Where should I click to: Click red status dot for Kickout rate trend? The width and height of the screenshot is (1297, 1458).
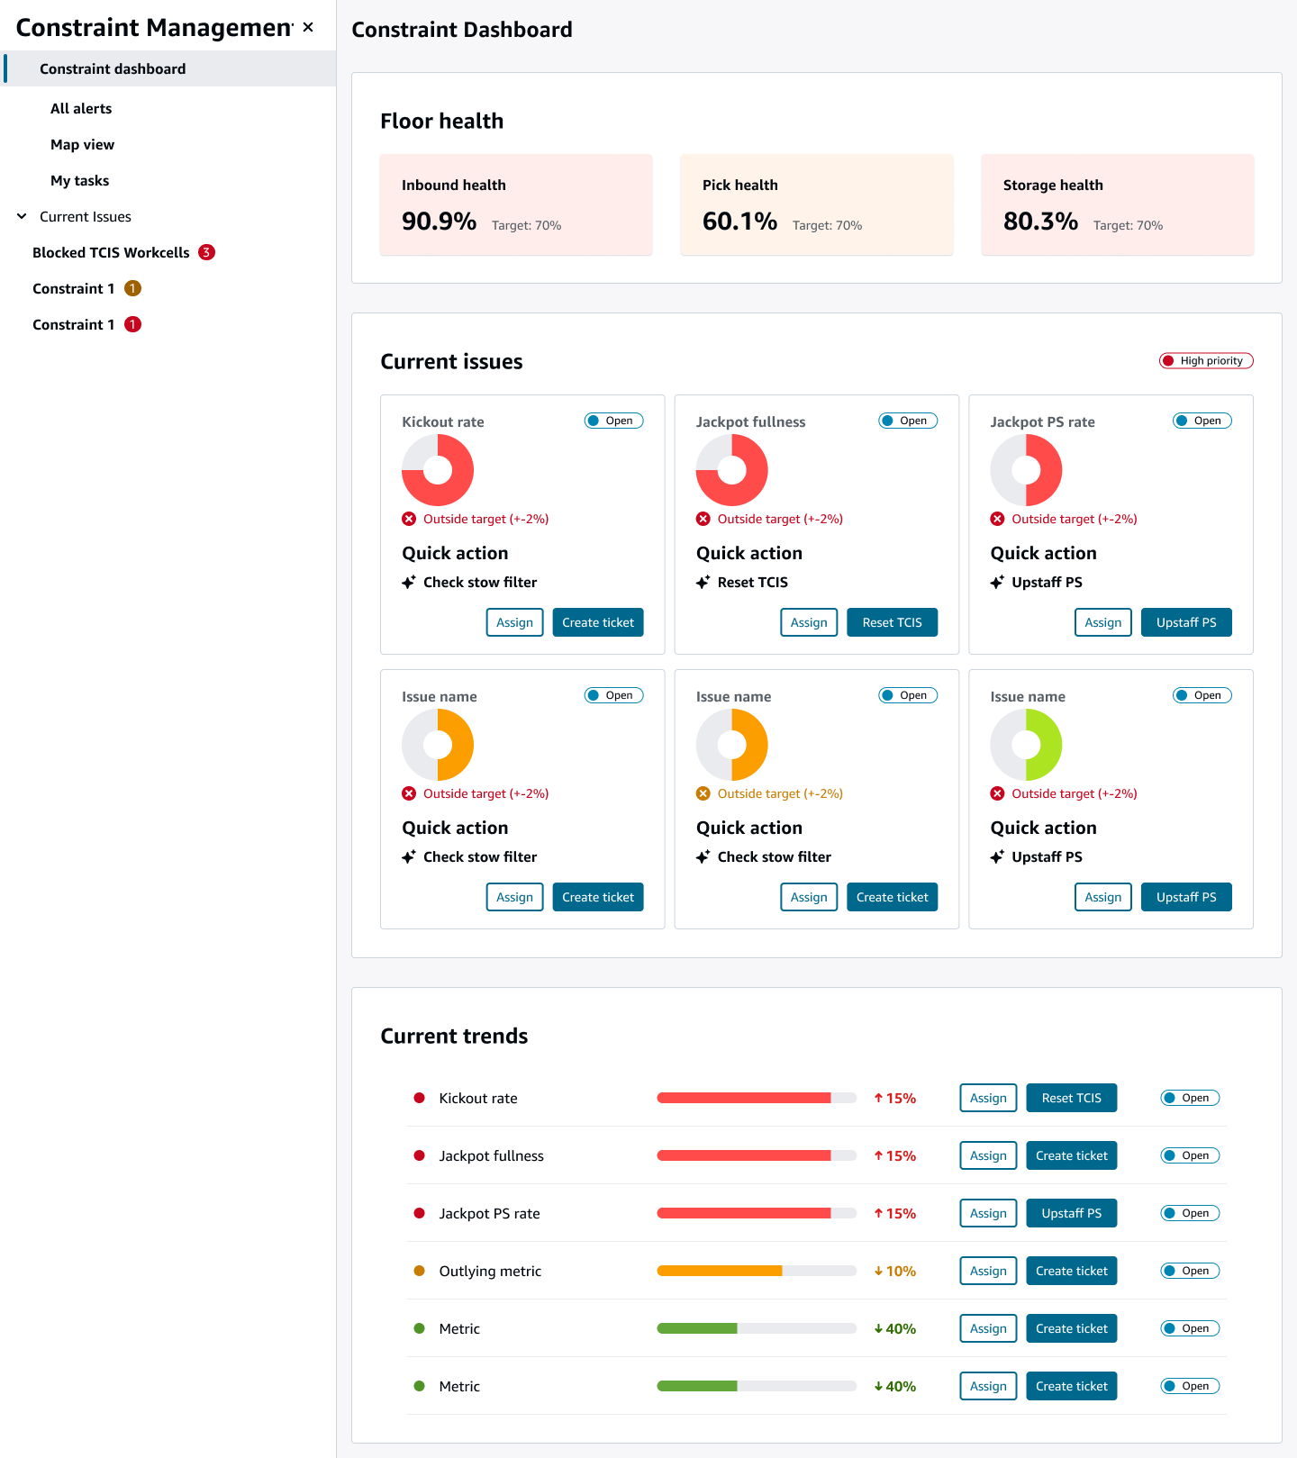[x=419, y=1098]
